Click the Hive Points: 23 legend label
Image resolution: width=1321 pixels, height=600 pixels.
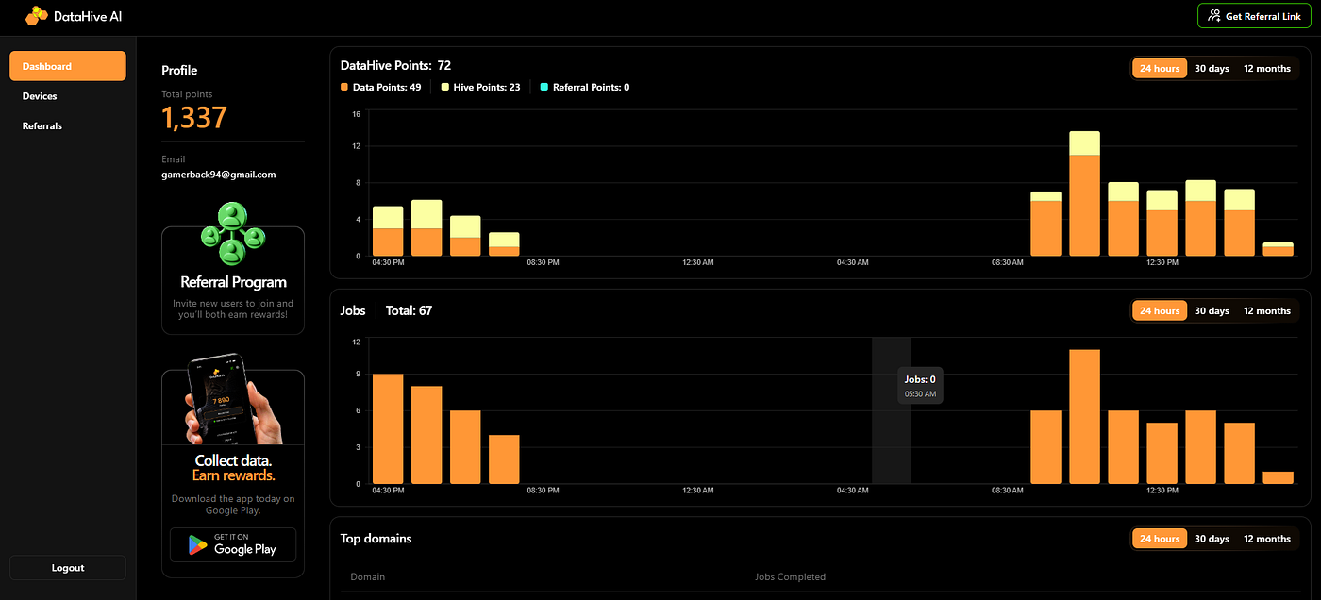487,87
